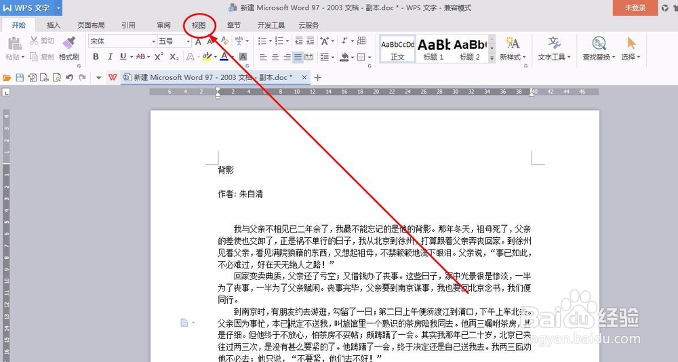Apply subscript X₂ formatting
The image size is (678, 362).
[174, 57]
